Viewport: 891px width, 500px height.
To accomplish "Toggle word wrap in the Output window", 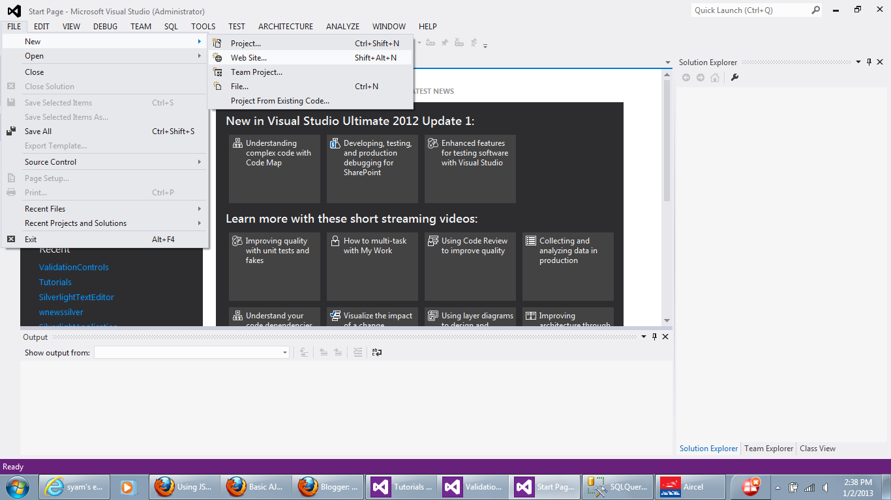I will [x=376, y=352].
